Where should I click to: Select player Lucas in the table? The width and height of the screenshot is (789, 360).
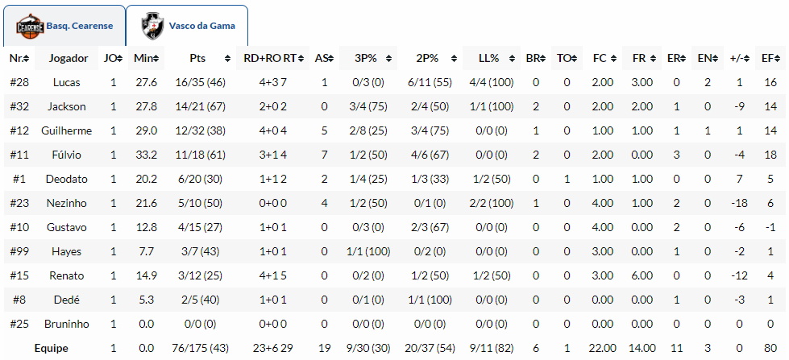click(67, 82)
